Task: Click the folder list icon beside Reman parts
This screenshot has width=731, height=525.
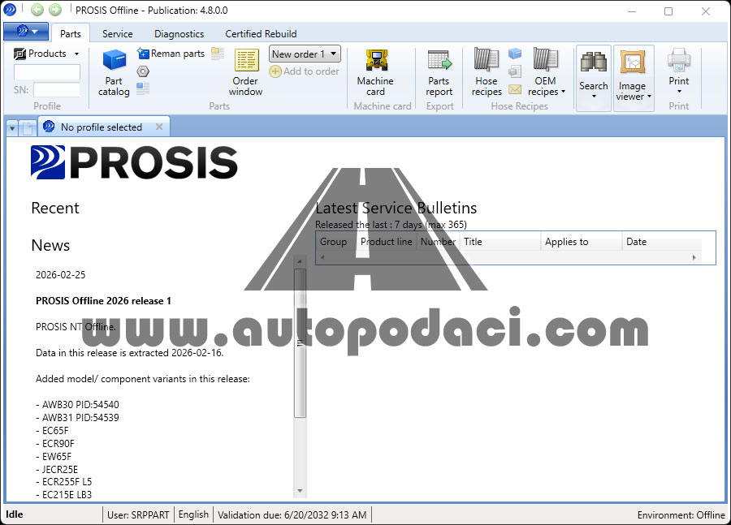Action: tap(218, 54)
